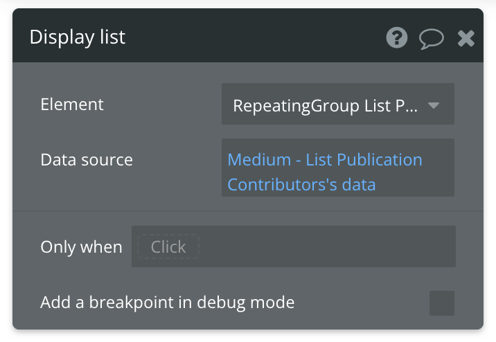This screenshot has height=342, width=496.
Task: Focus the empty Only when condition field
Action: coord(326,246)
